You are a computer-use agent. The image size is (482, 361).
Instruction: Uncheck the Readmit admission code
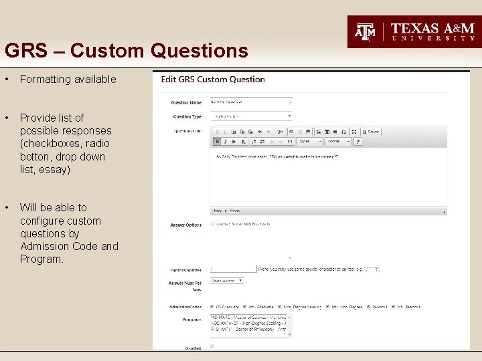click(368, 306)
